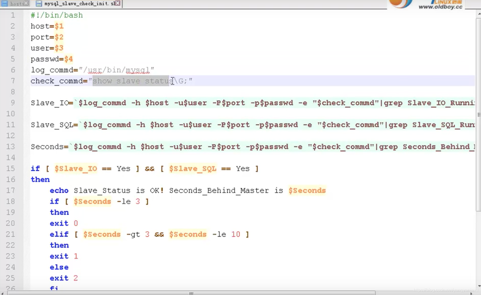This screenshot has height=295, width=481.
Task: Click the '$Slave_SQL' variable in the if condition
Action: tap(193, 169)
